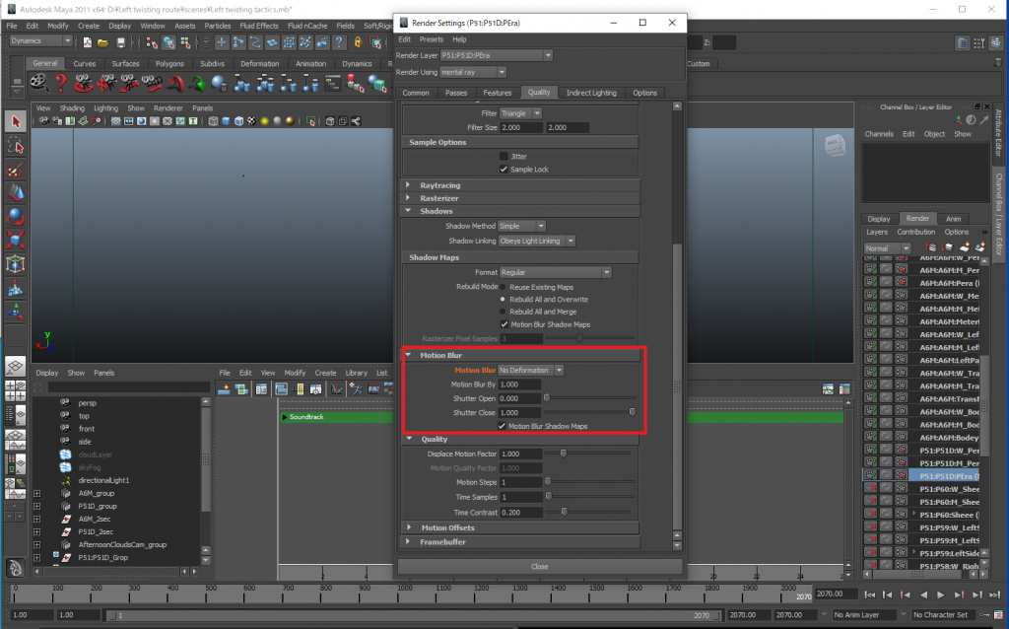Select Reuse Existing Maps radio button
The height and width of the screenshot is (629, 1009).
[504, 287]
